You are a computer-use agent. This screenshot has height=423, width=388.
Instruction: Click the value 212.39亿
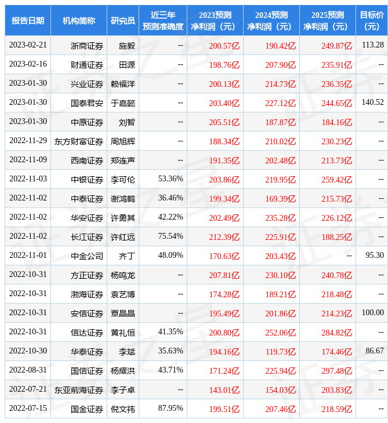[224, 238]
